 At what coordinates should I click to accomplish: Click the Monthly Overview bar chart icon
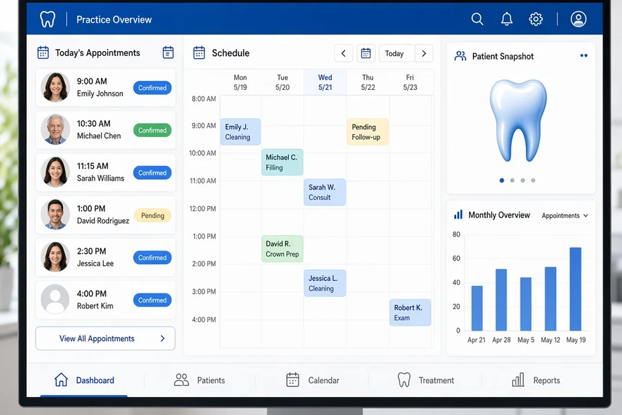pyautogui.click(x=458, y=215)
